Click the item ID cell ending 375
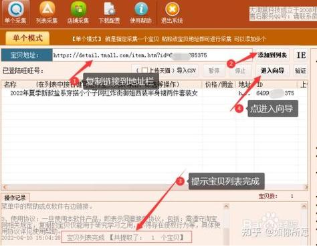This screenshot has width=317, height=246. click(x=275, y=93)
